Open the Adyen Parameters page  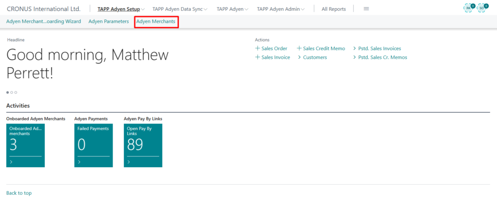108,21
